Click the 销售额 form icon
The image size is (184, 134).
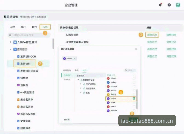coord(18,78)
